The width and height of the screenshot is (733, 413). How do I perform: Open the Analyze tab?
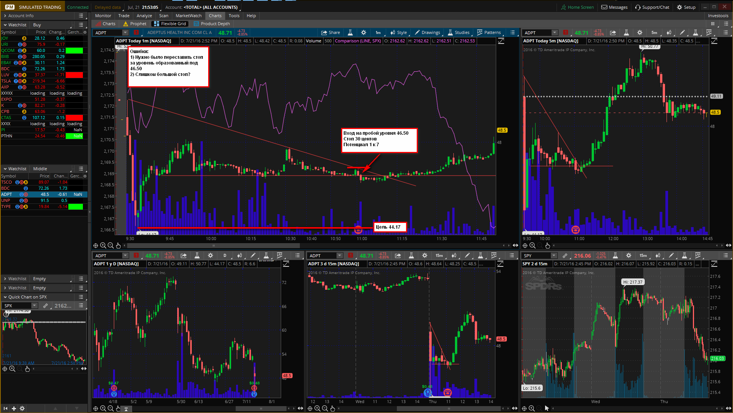144,16
